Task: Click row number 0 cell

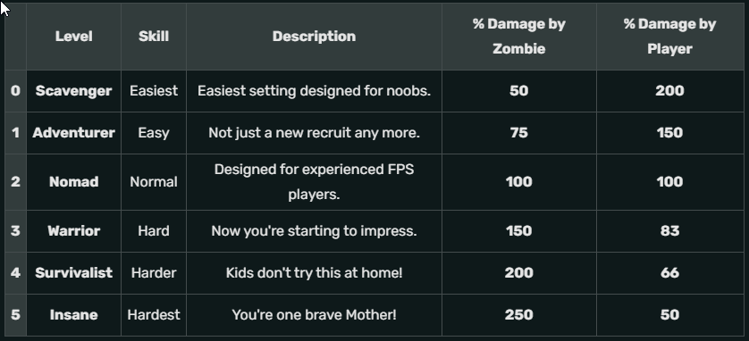Action: click(x=15, y=91)
